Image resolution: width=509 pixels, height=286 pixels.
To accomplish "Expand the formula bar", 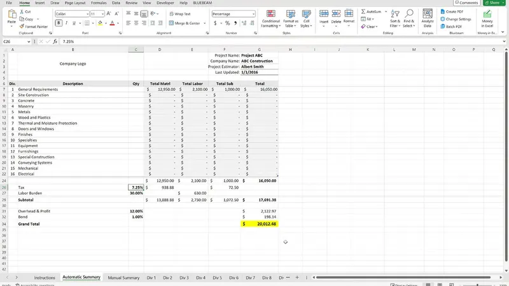I will (504, 41).
